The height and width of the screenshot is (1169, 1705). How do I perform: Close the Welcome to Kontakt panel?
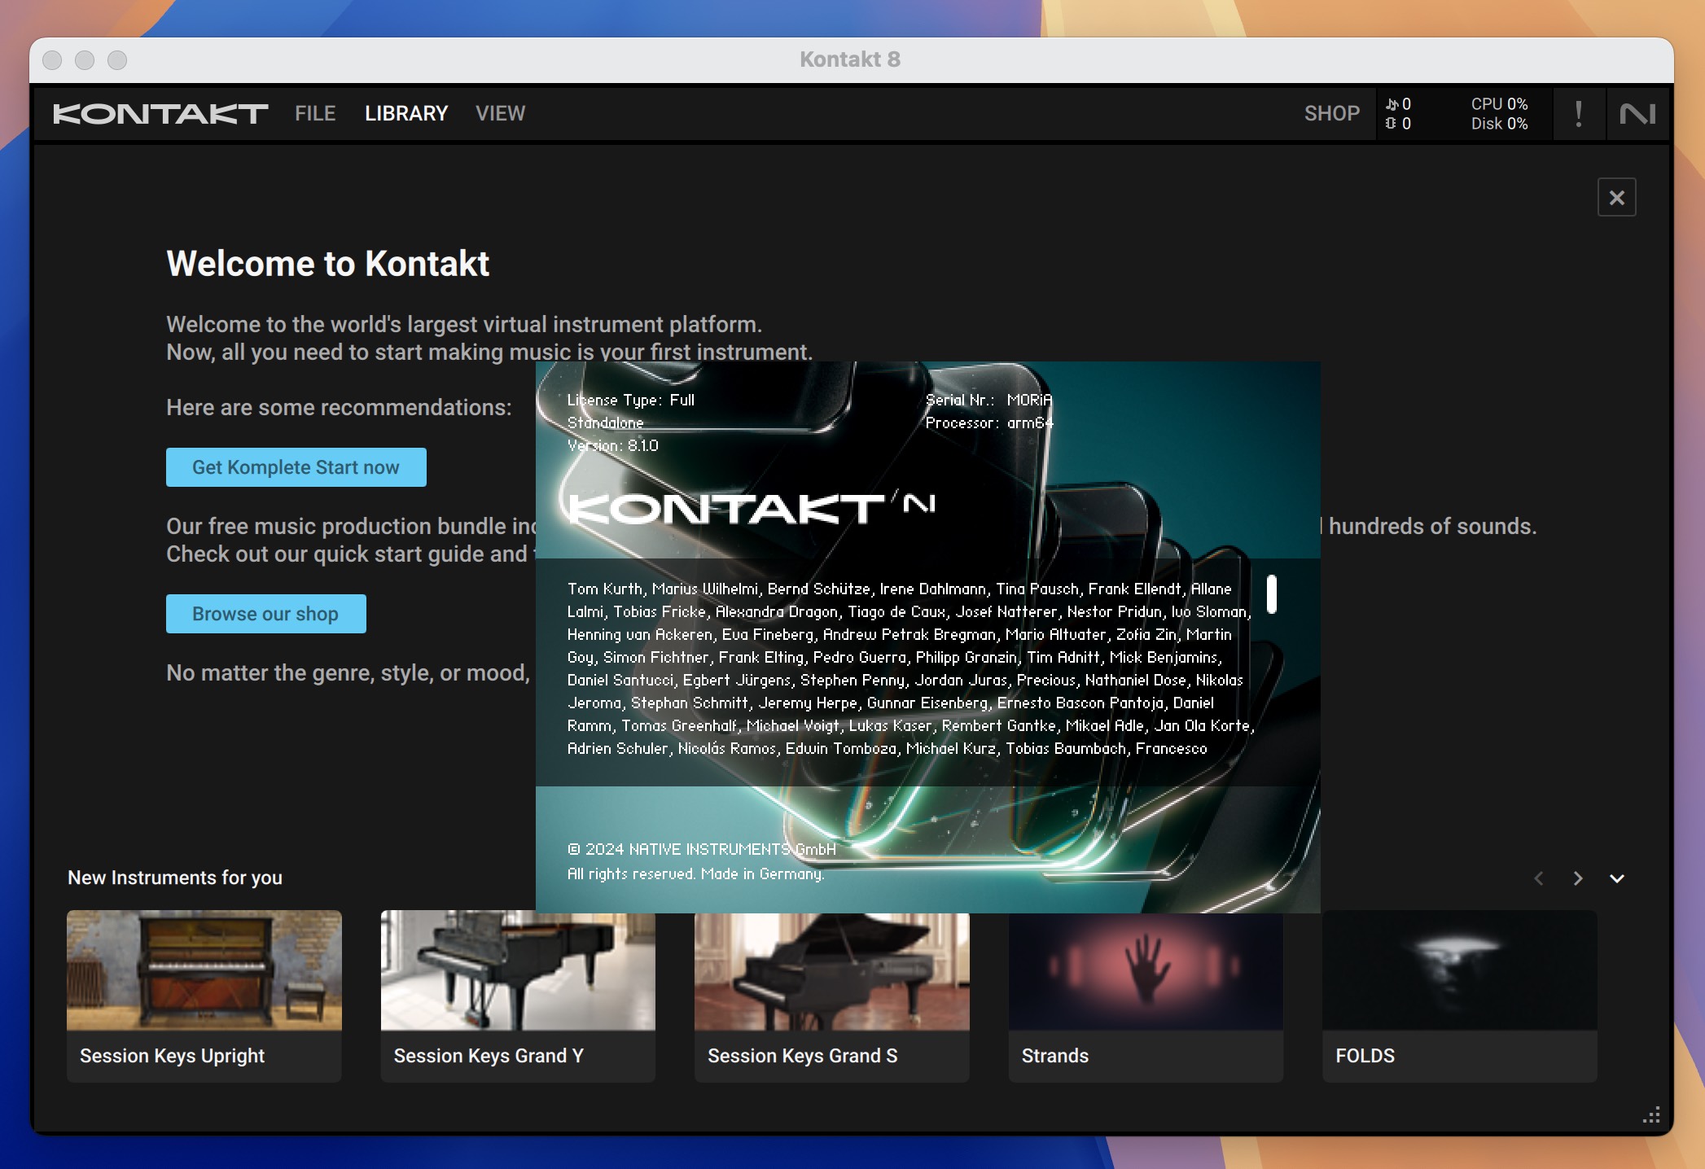pos(1617,197)
